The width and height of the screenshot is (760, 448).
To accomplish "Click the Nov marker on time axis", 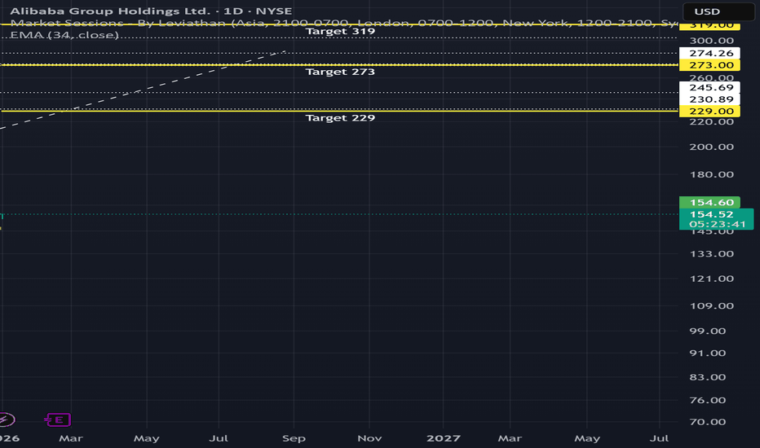I will coord(369,438).
